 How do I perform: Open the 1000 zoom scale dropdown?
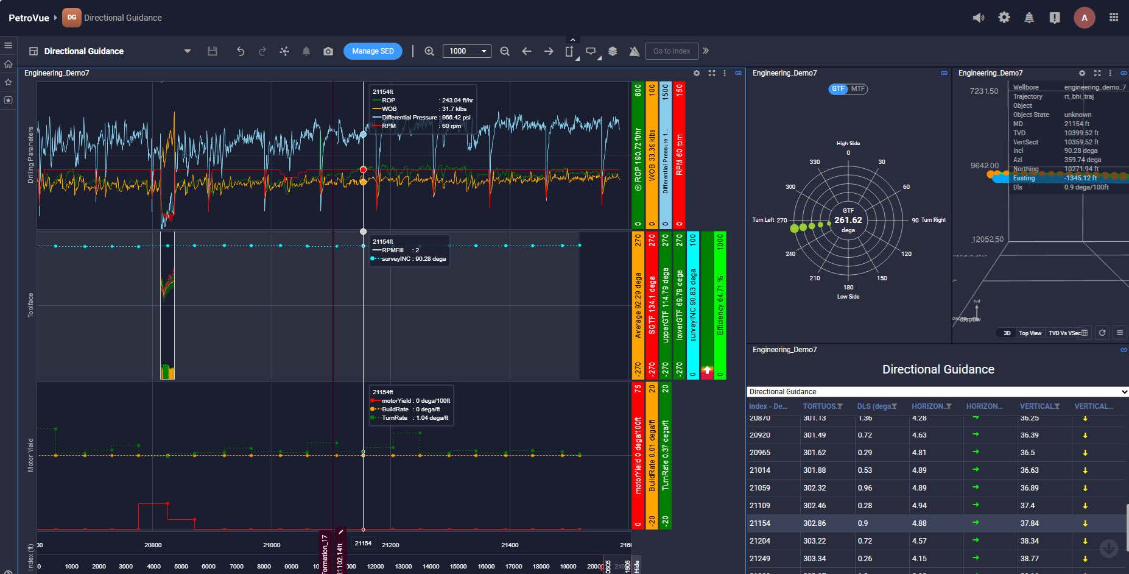[x=466, y=51]
